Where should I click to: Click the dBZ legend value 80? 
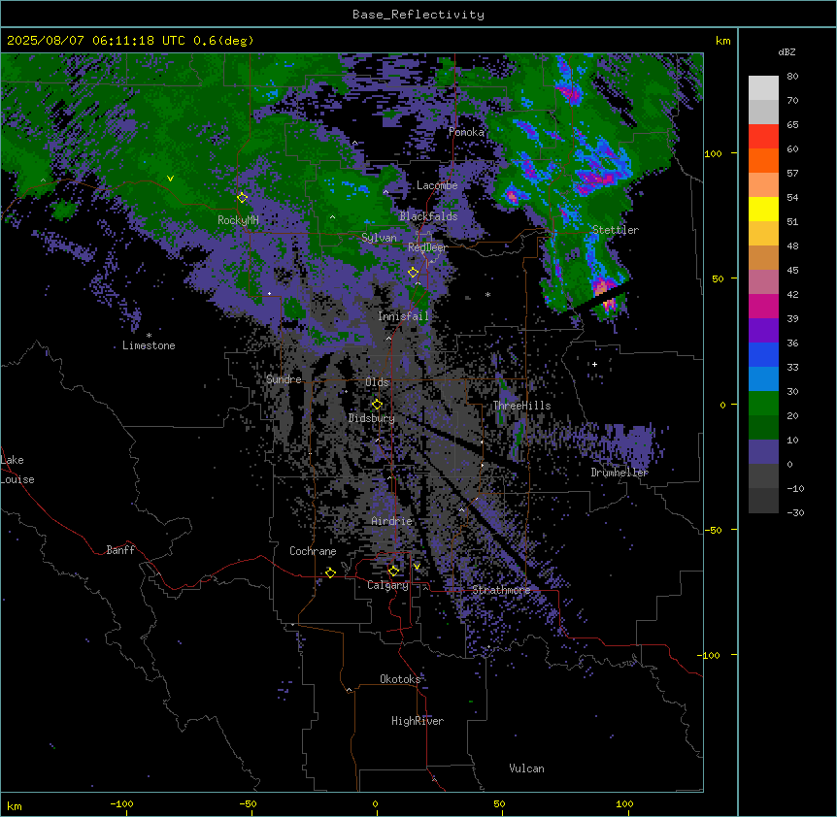792,77
